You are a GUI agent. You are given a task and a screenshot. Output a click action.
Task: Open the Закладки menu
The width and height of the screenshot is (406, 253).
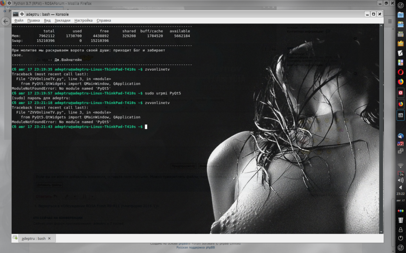point(62,21)
